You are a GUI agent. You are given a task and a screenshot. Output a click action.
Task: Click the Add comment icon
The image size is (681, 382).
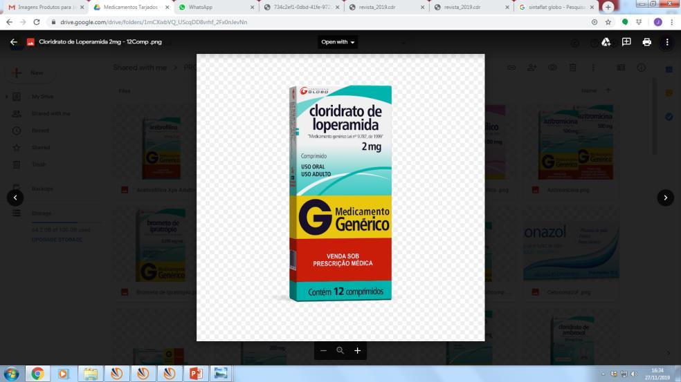tap(626, 42)
